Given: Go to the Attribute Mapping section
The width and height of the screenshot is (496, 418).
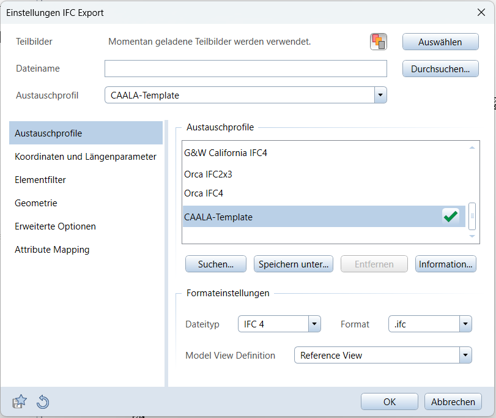Looking at the screenshot, I should tap(52, 250).
